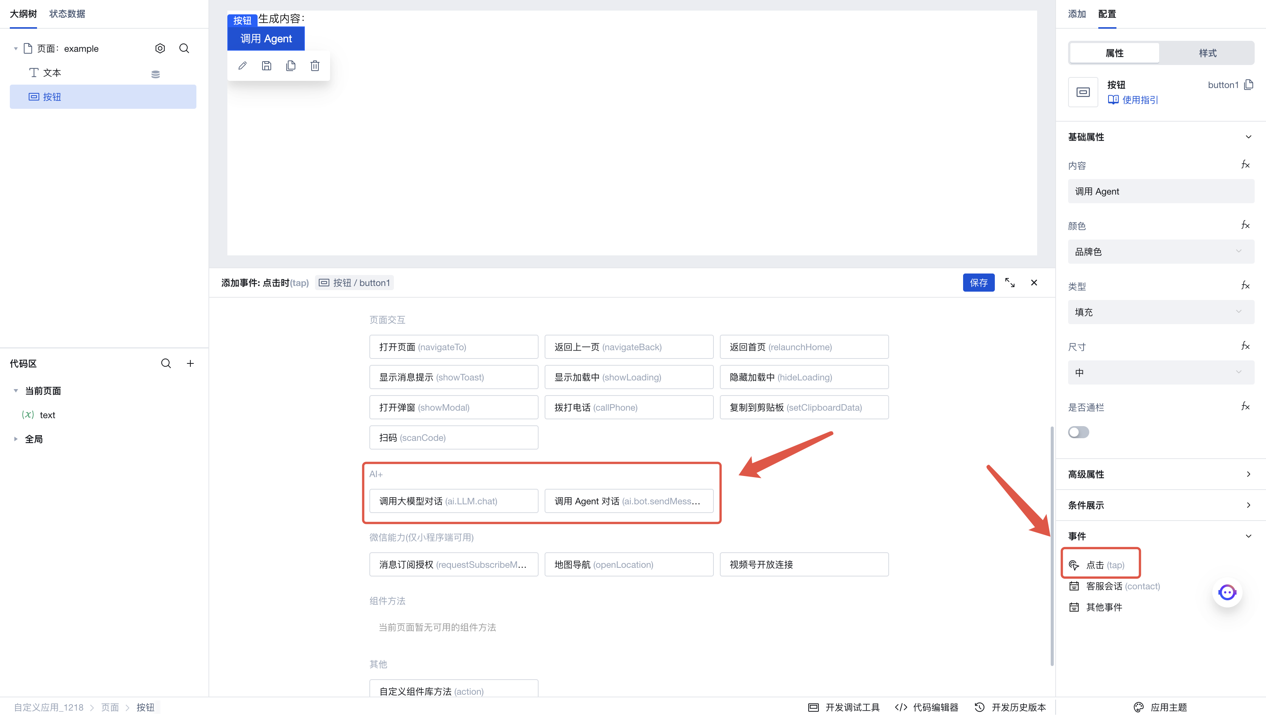Switch to the 状态数据 tab
The width and height of the screenshot is (1266, 717).
[67, 14]
